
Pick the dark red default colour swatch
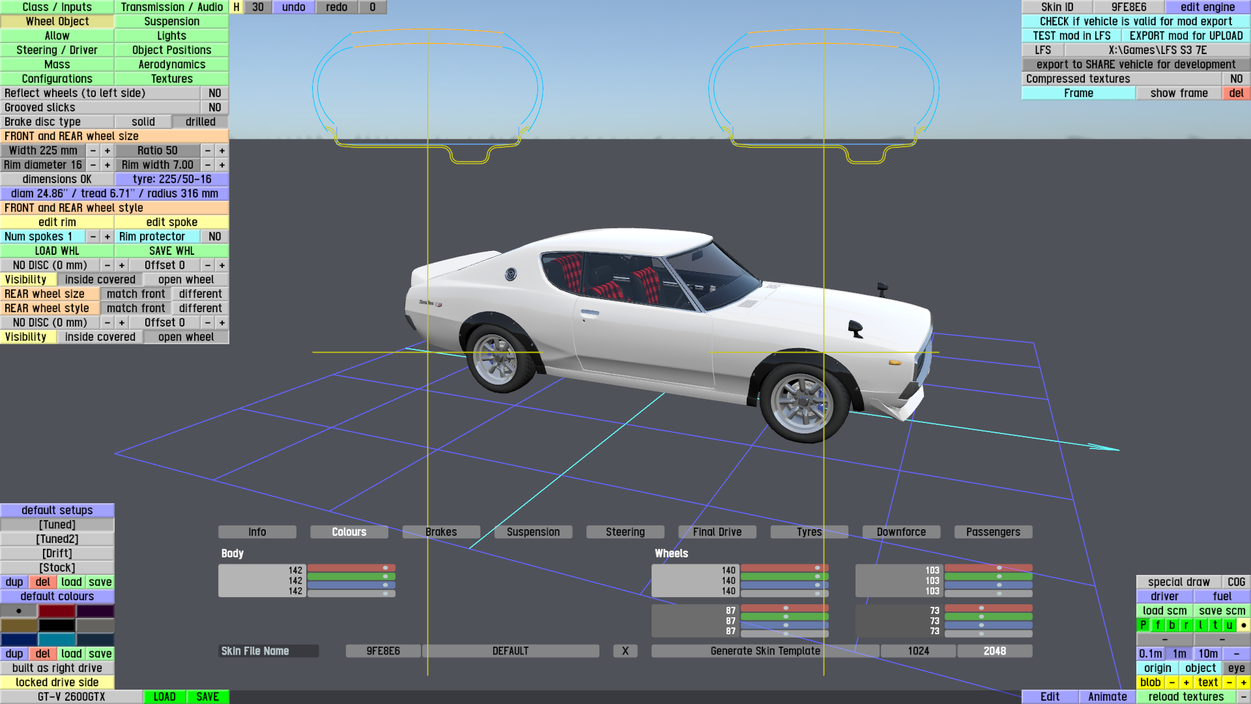tap(57, 611)
